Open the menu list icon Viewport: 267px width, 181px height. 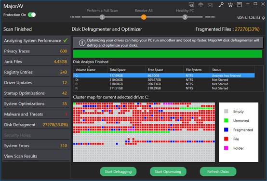(239, 5)
